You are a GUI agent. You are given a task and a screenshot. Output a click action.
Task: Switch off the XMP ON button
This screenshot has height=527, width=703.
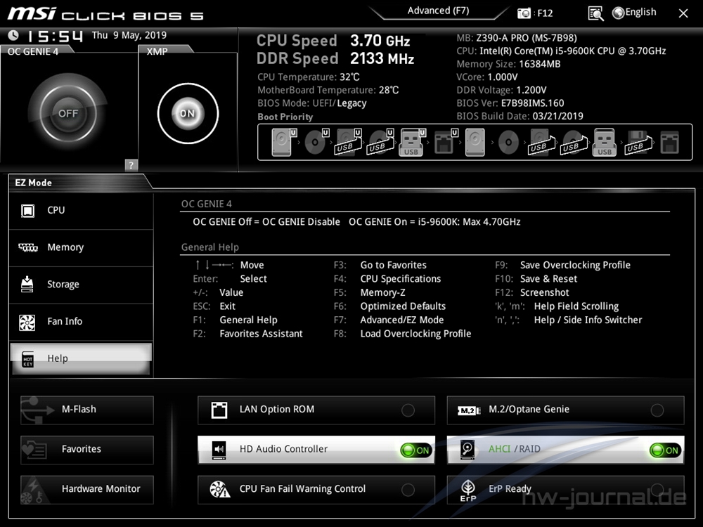pos(188,113)
